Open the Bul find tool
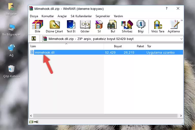The height and width of the screenshot is (130, 195). point(113,26)
